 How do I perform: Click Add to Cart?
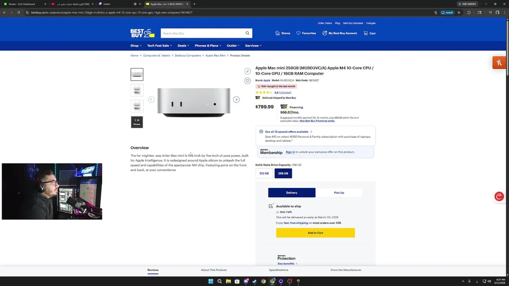tap(315, 233)
